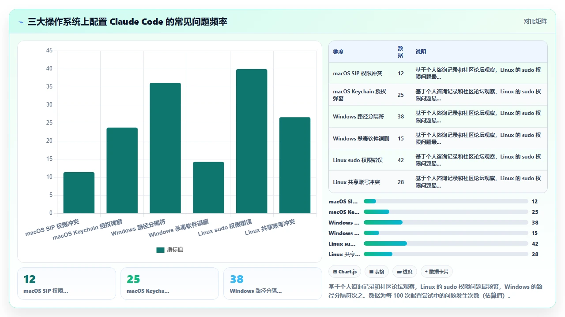Click the 表格 tag chip
Image resolution: width=565 pixels, height=317 pixels.
pos(377,272)
